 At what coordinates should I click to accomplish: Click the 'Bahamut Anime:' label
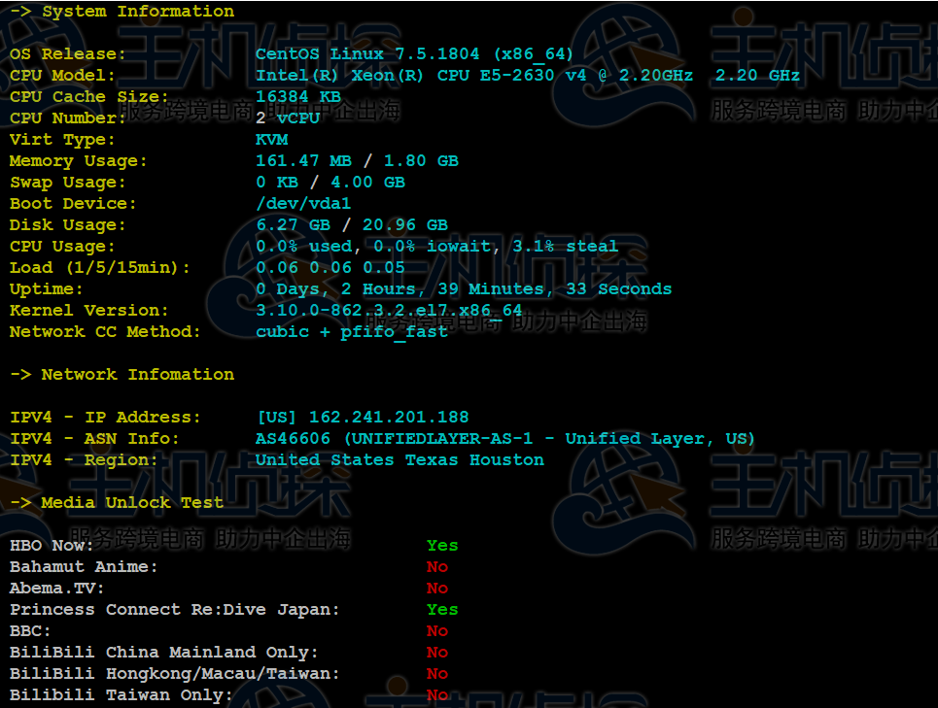coord(84,567)
